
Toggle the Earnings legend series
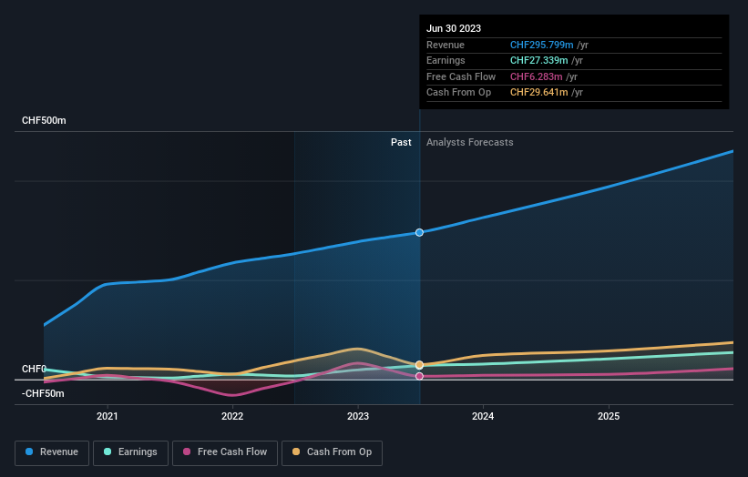tap(130, 452)
